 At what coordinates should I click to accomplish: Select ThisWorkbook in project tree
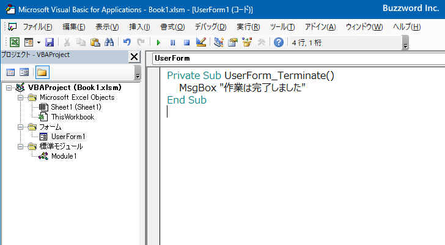pos(73,117)
